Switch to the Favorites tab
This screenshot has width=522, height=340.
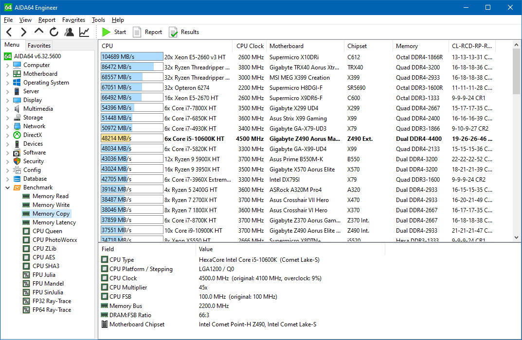click(x=39, y=45)
